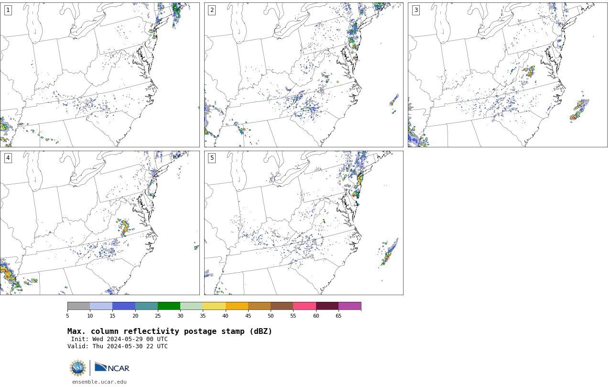The width and height of the screenshot is (612, 387).
Task: Click the NCAR logo
Action: coord(112,368)
